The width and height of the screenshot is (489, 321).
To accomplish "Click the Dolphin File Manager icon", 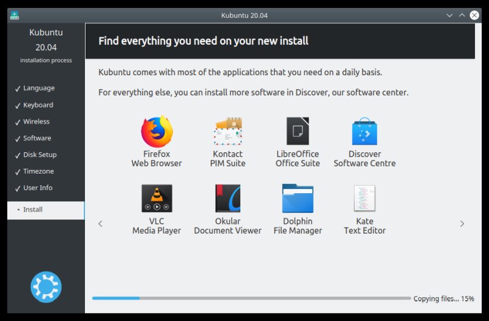I will point(298,199).
